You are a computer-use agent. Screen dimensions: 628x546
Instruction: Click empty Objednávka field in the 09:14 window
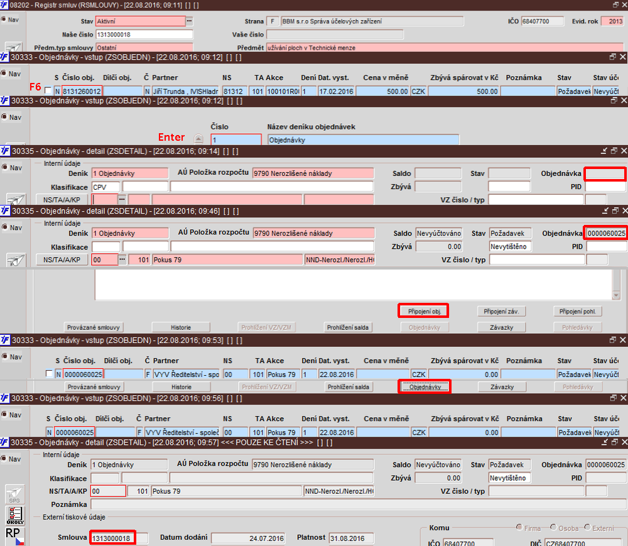[x=605, y=173]
